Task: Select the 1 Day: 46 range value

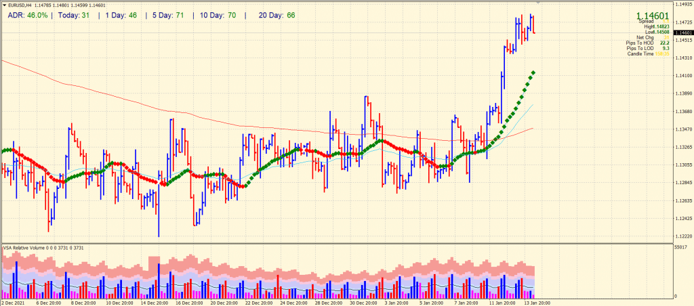Action: coord(121,16)
